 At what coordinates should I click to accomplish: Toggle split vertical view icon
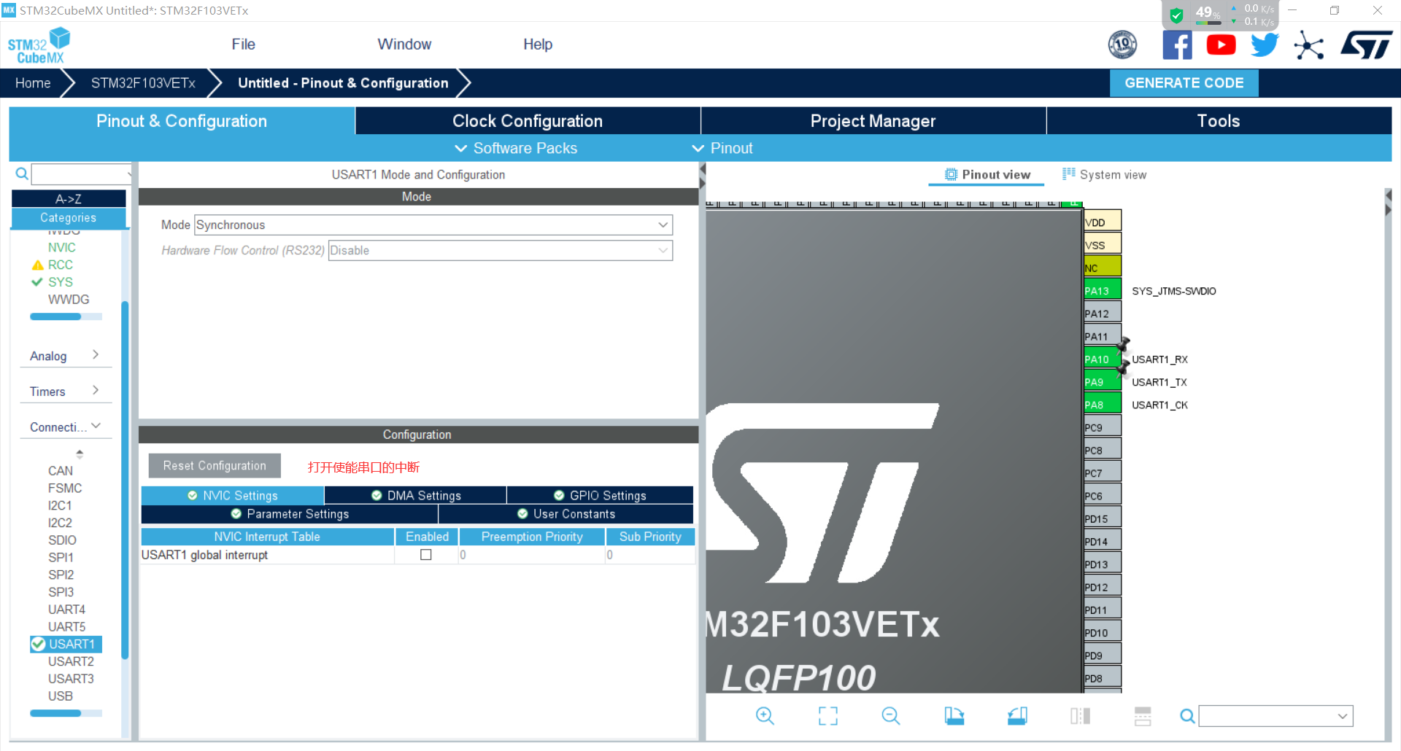pos(1080,716)
